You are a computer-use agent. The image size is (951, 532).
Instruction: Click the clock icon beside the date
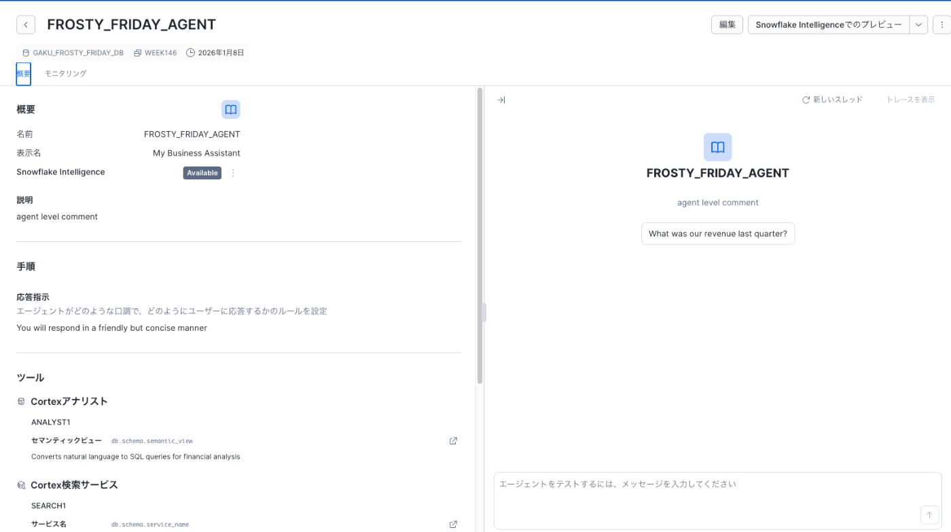190,53
